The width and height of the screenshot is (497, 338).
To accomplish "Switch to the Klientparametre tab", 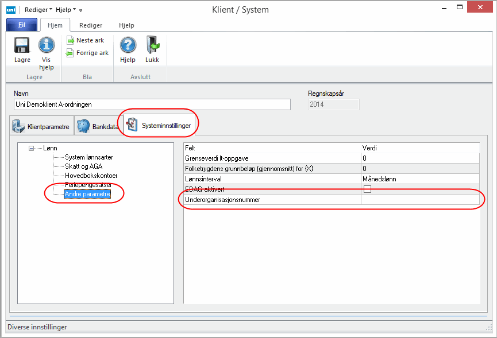I will pyautogui.click(x=41, y=126).
